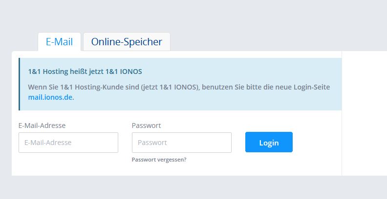Click the gray area above the tabs
This screenshot has height=199, width=387.
coord(193,16)
